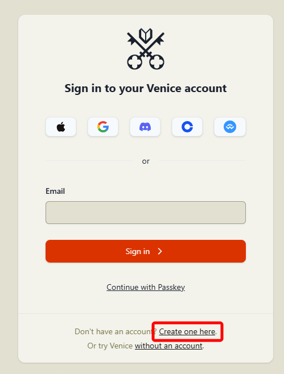Select the Discord login icon

point(145,127)
